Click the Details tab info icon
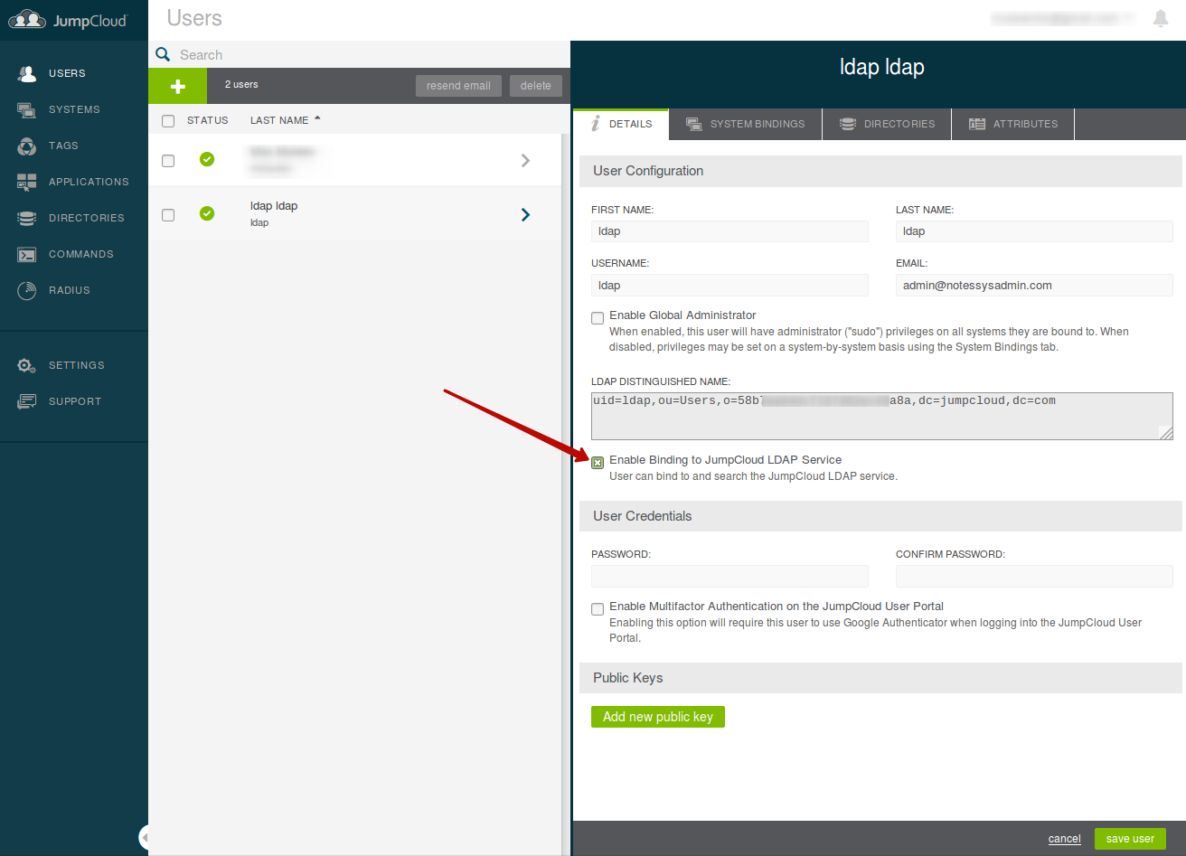This screenshot has width=1186, height=856. point(596,124)
